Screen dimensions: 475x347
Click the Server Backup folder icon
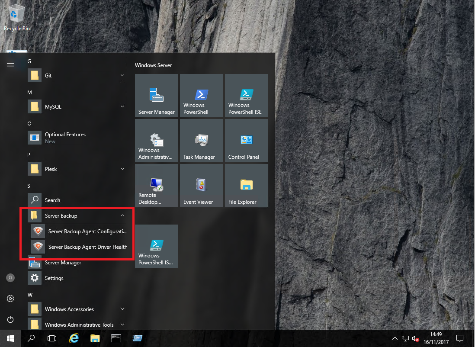click(35, 215)
